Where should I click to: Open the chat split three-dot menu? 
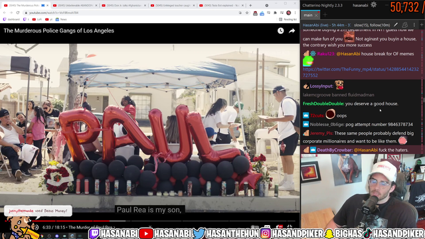pos(414,25)
